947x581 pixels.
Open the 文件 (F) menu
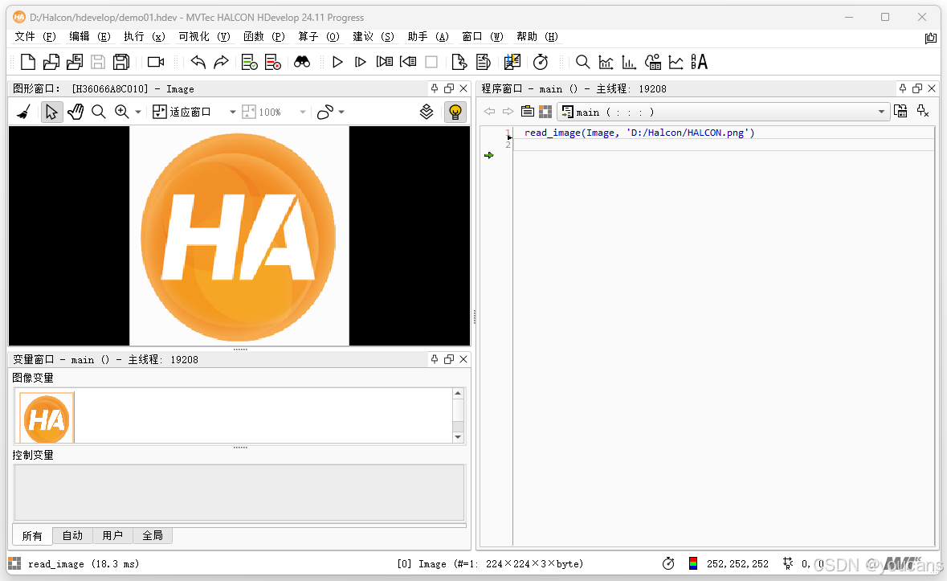click(x=35, y=36)
